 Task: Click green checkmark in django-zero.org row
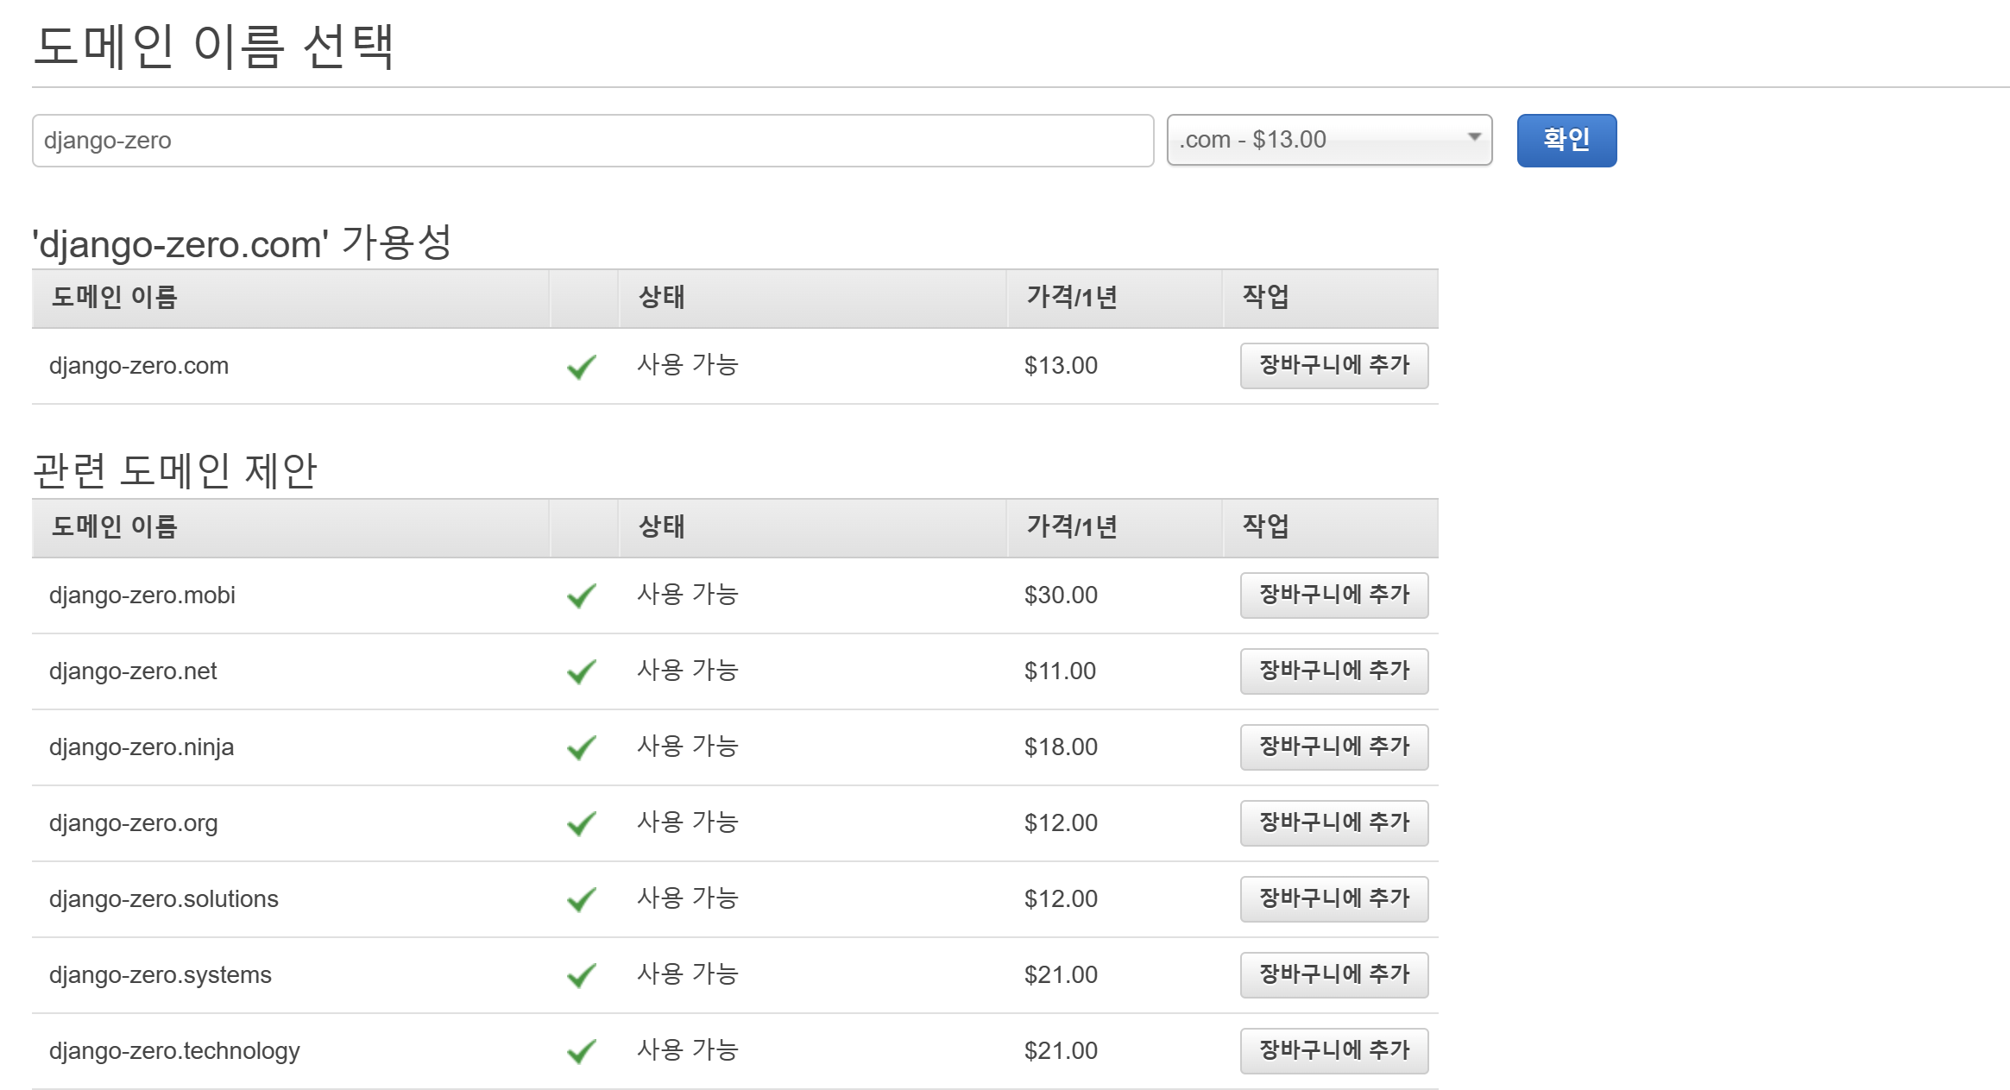point(582,823)
